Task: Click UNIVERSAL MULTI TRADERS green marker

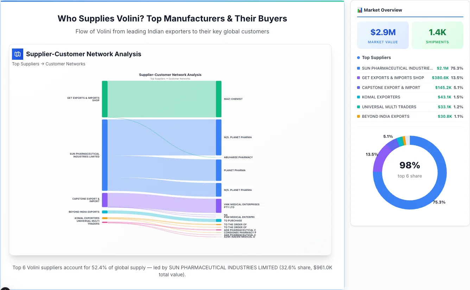Action: click(x=359, y=107)
